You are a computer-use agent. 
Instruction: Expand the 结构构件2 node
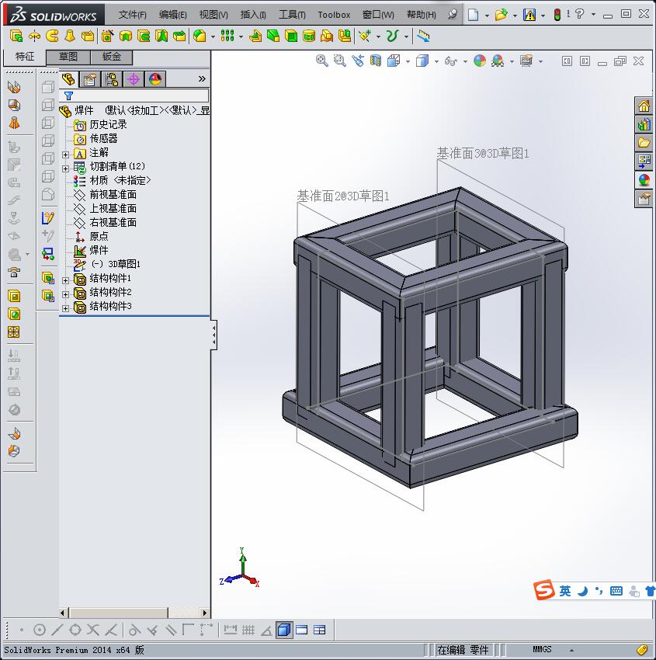(66, 294)
